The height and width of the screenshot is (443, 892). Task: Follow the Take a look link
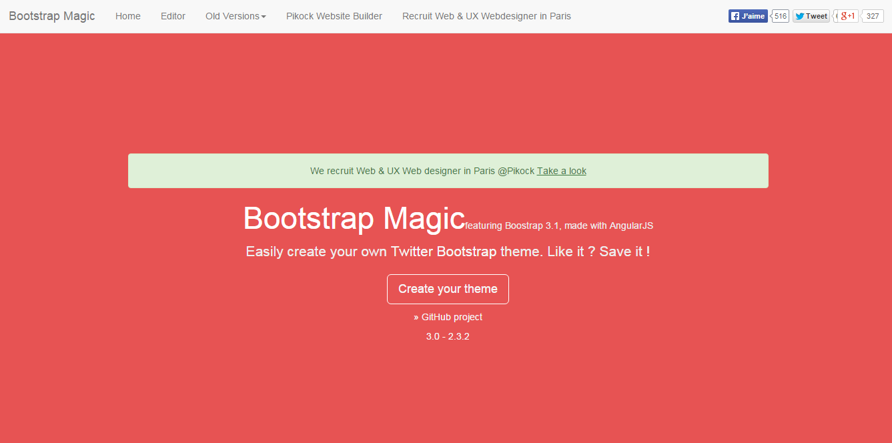562,171
